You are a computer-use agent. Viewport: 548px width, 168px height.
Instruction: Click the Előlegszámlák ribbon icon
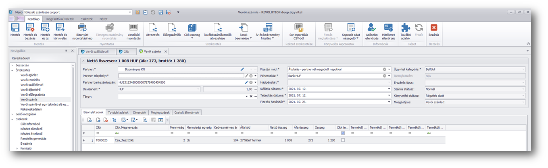171,28
